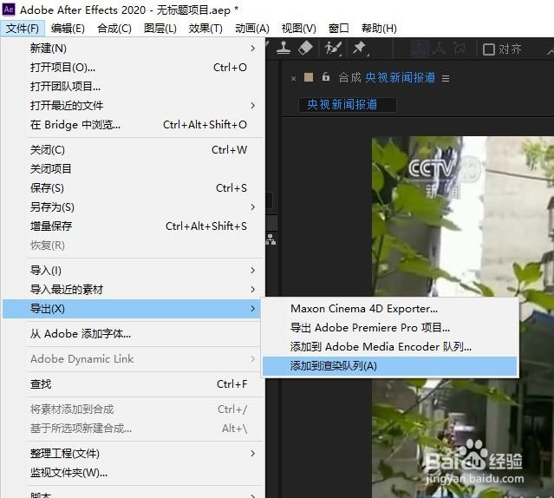Choose 在 Bridge 中浏览...
Screen dimensions: 554x498
click(x=134, y=124)
